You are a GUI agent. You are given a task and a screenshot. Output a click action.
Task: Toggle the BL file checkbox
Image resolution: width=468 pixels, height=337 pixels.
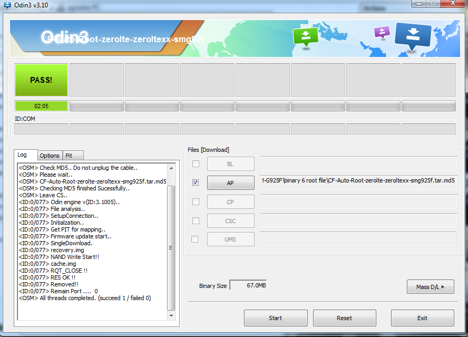(x=196, y=163)
